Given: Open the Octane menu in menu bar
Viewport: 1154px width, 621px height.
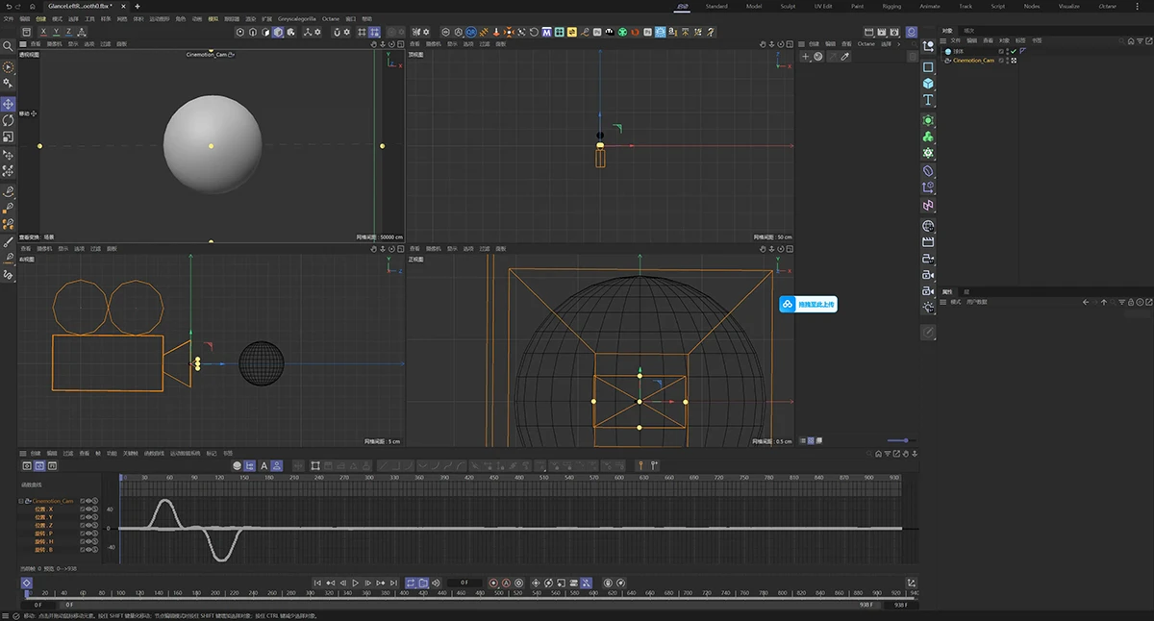Looking at the screenshot, I should (x=330, y=18).
